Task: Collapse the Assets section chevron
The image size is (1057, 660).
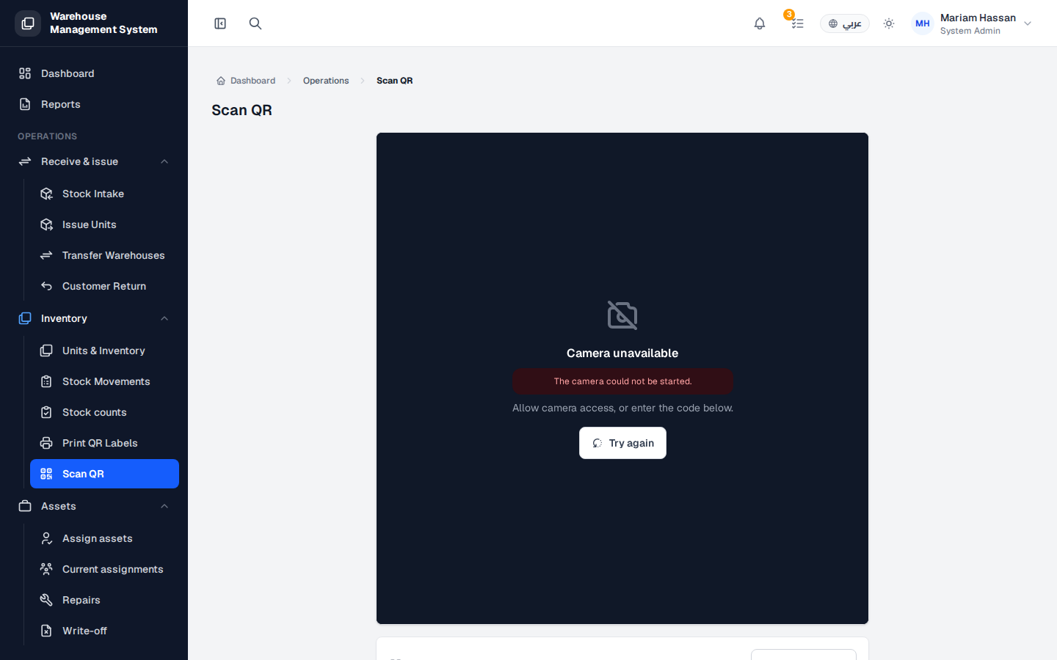Action: (164, 506)
